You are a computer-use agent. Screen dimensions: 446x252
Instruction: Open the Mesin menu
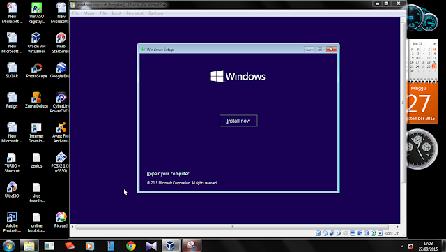pyautogui.click(x=89, y=13)
